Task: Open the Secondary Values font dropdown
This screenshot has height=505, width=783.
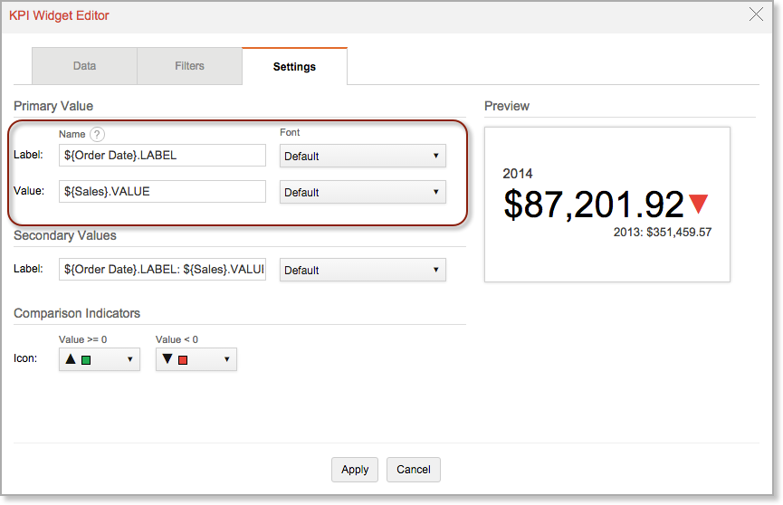Action: [x=363, y=270]
